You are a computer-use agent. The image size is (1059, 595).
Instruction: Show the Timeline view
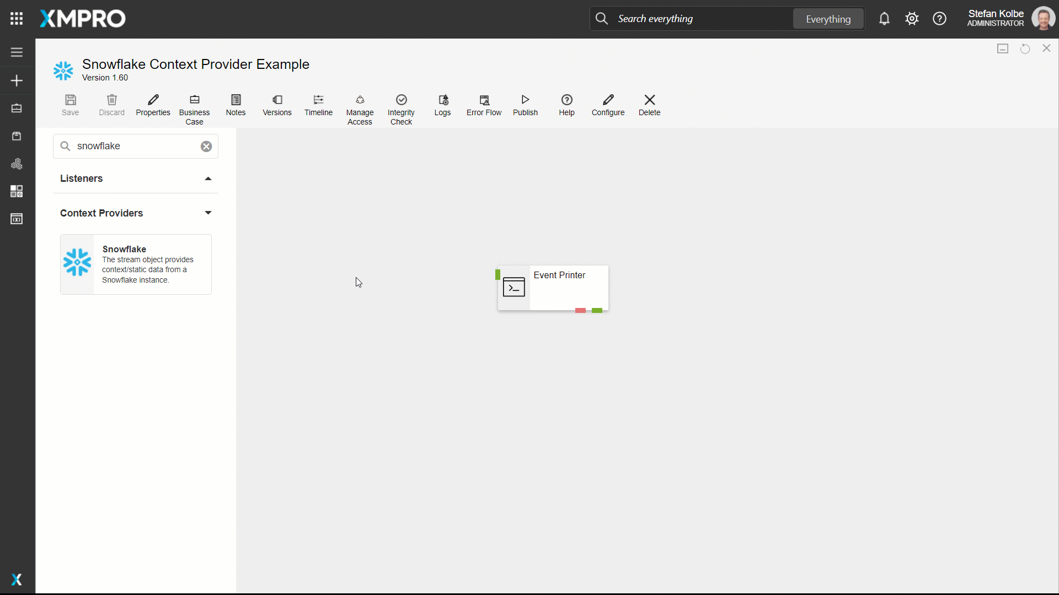[x=318, y=105]
